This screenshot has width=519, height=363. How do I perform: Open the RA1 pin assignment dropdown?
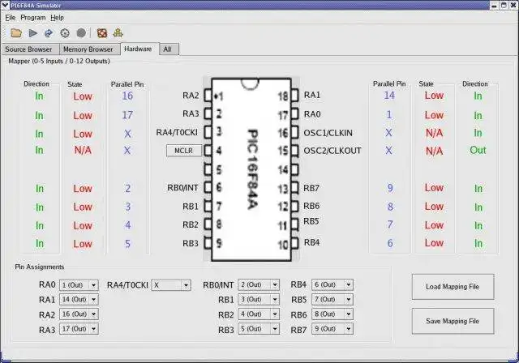[79, 300]
